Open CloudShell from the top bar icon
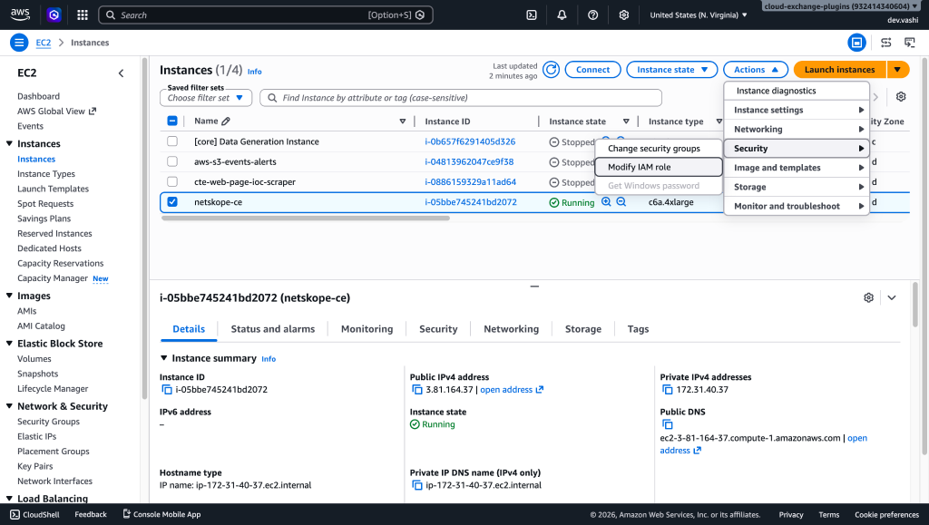 532,15
